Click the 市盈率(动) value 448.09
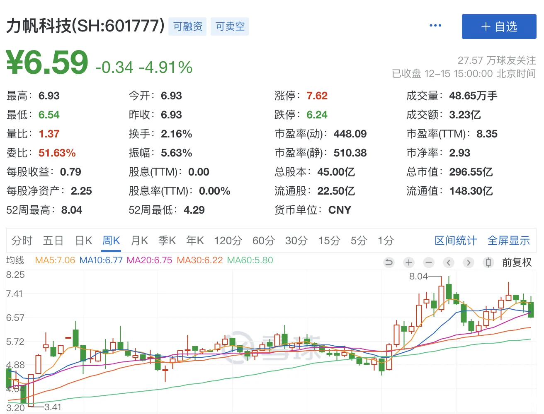The image size is (544, 414). tap(350, 134)
